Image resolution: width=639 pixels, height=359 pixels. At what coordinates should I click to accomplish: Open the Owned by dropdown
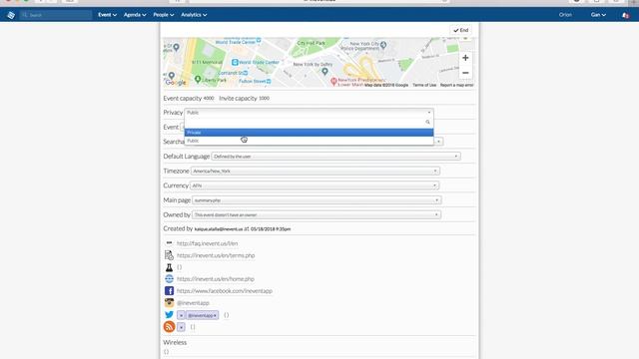coord(317,215)
